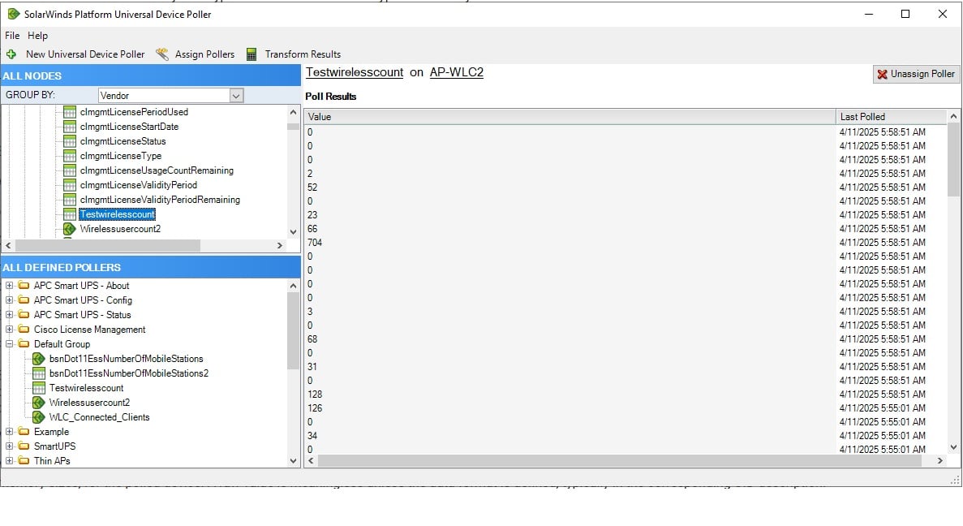Sort by Value column header
Image resolution: width=963 pixels, height=526 pixels.
click(570, 117)
